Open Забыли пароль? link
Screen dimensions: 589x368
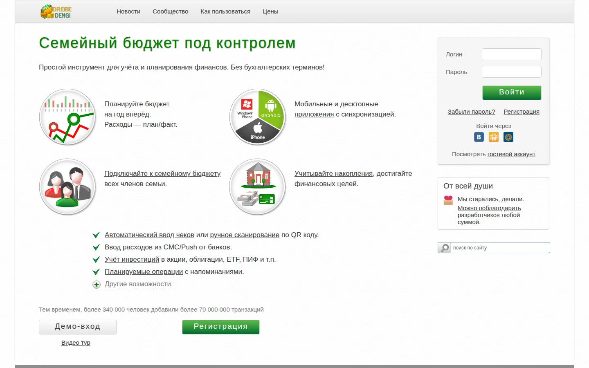471,112
